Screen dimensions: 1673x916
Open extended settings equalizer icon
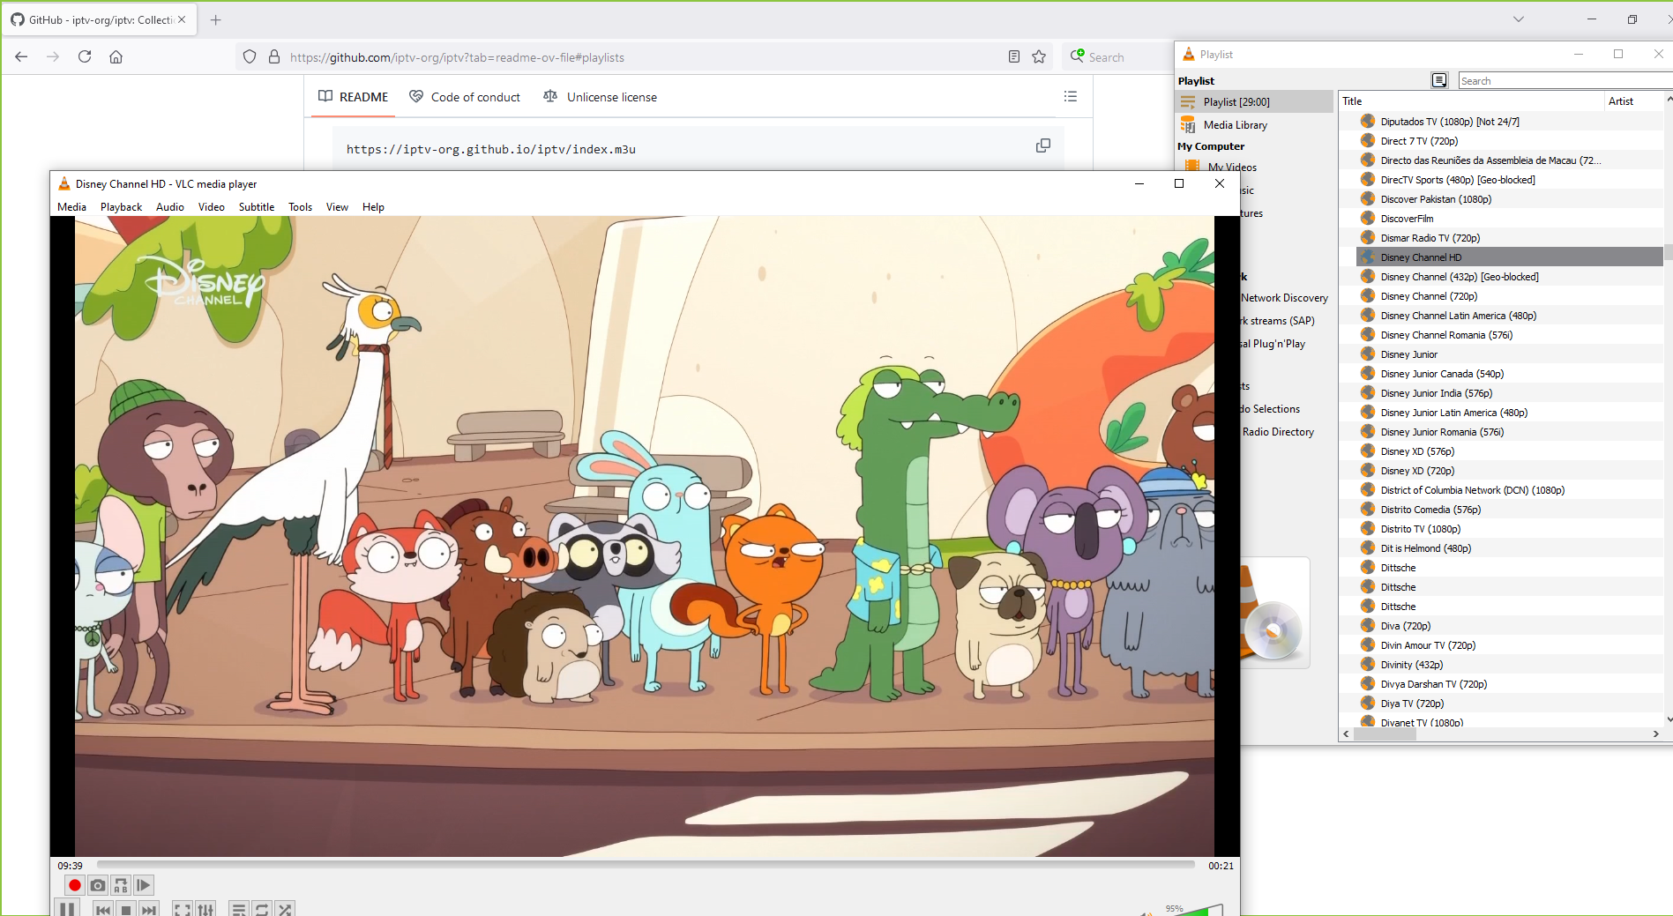click(205, 910)
